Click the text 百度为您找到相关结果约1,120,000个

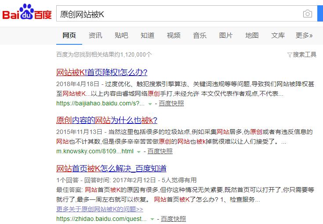pos(104,54)
